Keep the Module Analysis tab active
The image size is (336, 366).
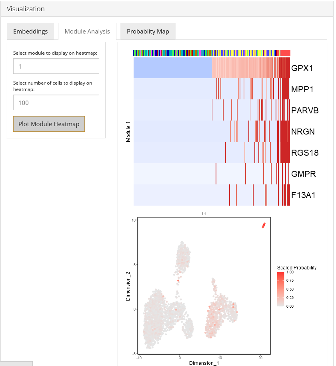pos(87,31)
